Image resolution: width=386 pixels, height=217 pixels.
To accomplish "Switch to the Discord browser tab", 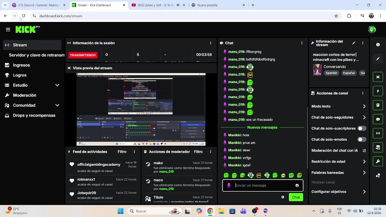I will click(x=39, y=5).
